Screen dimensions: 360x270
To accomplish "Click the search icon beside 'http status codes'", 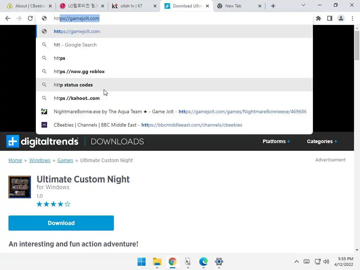I will pyautogui.click(x=44, y=85).
